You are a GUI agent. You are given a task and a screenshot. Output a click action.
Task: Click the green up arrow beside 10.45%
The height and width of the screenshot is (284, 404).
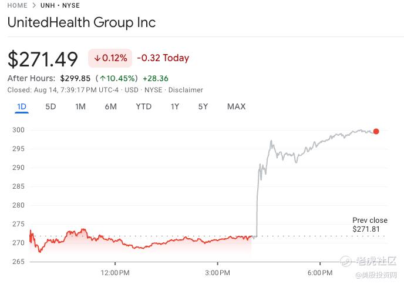coord(102,78)
